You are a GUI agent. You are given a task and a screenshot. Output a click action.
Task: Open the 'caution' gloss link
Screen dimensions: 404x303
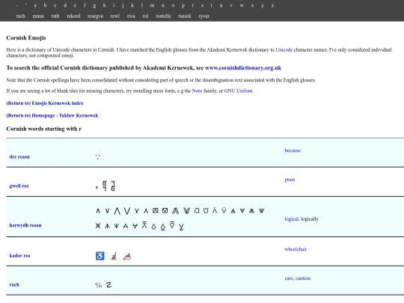click(x=303, y=278)
